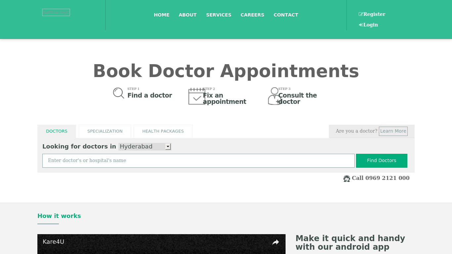Screen dimensions: 452x254
Task: Open the Contact page link
Action: (286, 15)
